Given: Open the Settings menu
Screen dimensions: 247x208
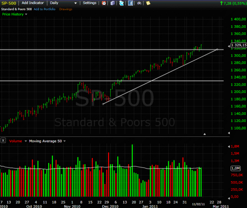Looking at the screenshot, I should 89,3.
